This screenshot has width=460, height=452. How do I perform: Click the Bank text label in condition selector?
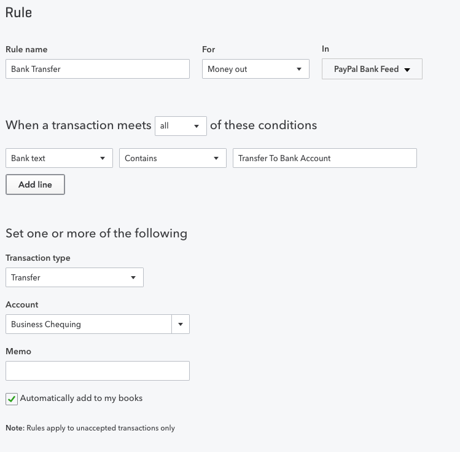tap(28, 158)
